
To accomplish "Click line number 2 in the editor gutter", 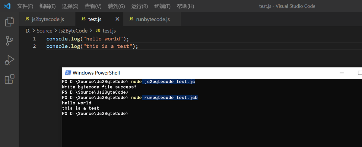I will 34,46.
